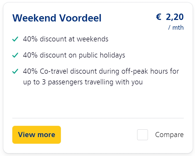Click the Compare label text
This screenshot has width=195, height=156.
pos(169,135)
